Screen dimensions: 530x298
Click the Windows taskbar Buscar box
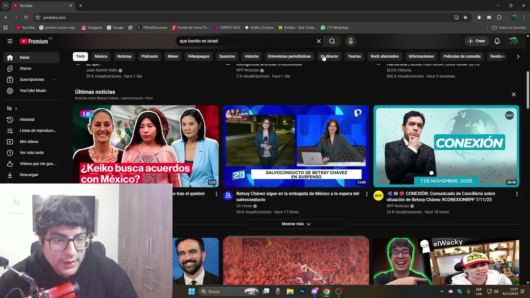tap(230, 291)
